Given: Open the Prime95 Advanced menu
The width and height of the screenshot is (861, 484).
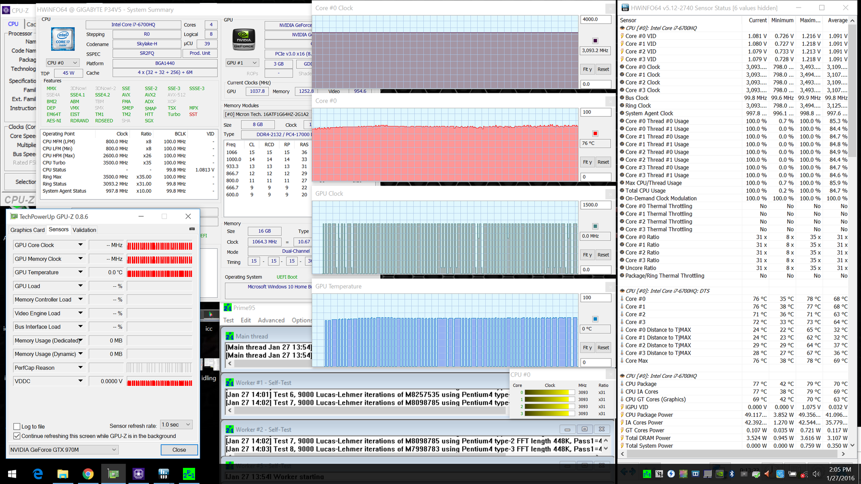Looking at the screenshot, I should [x=271, y=320].
